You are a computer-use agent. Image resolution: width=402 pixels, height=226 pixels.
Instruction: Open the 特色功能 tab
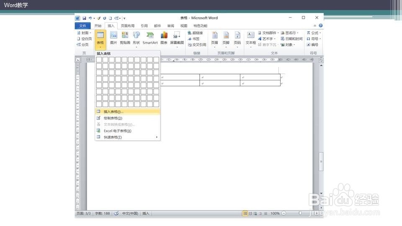[x=200, y=26]
